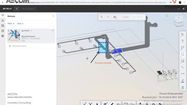Redo the markup action
The image size is (187, 105).
[108, 17]
